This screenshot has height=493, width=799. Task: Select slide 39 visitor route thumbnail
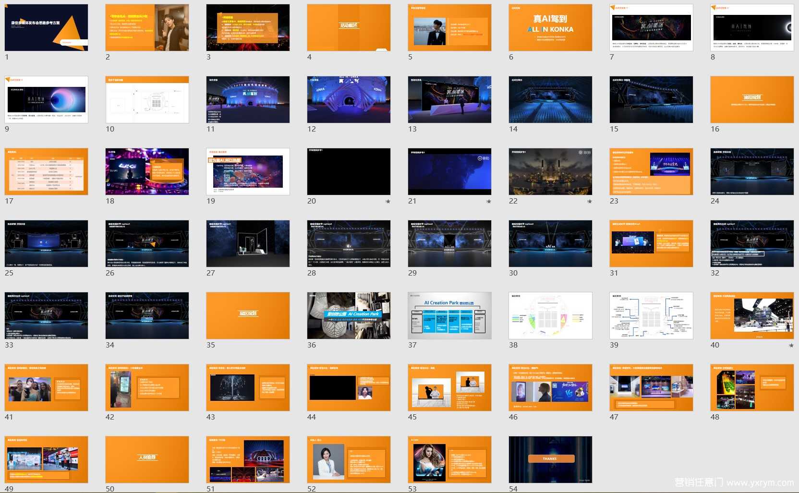[651, 315]
